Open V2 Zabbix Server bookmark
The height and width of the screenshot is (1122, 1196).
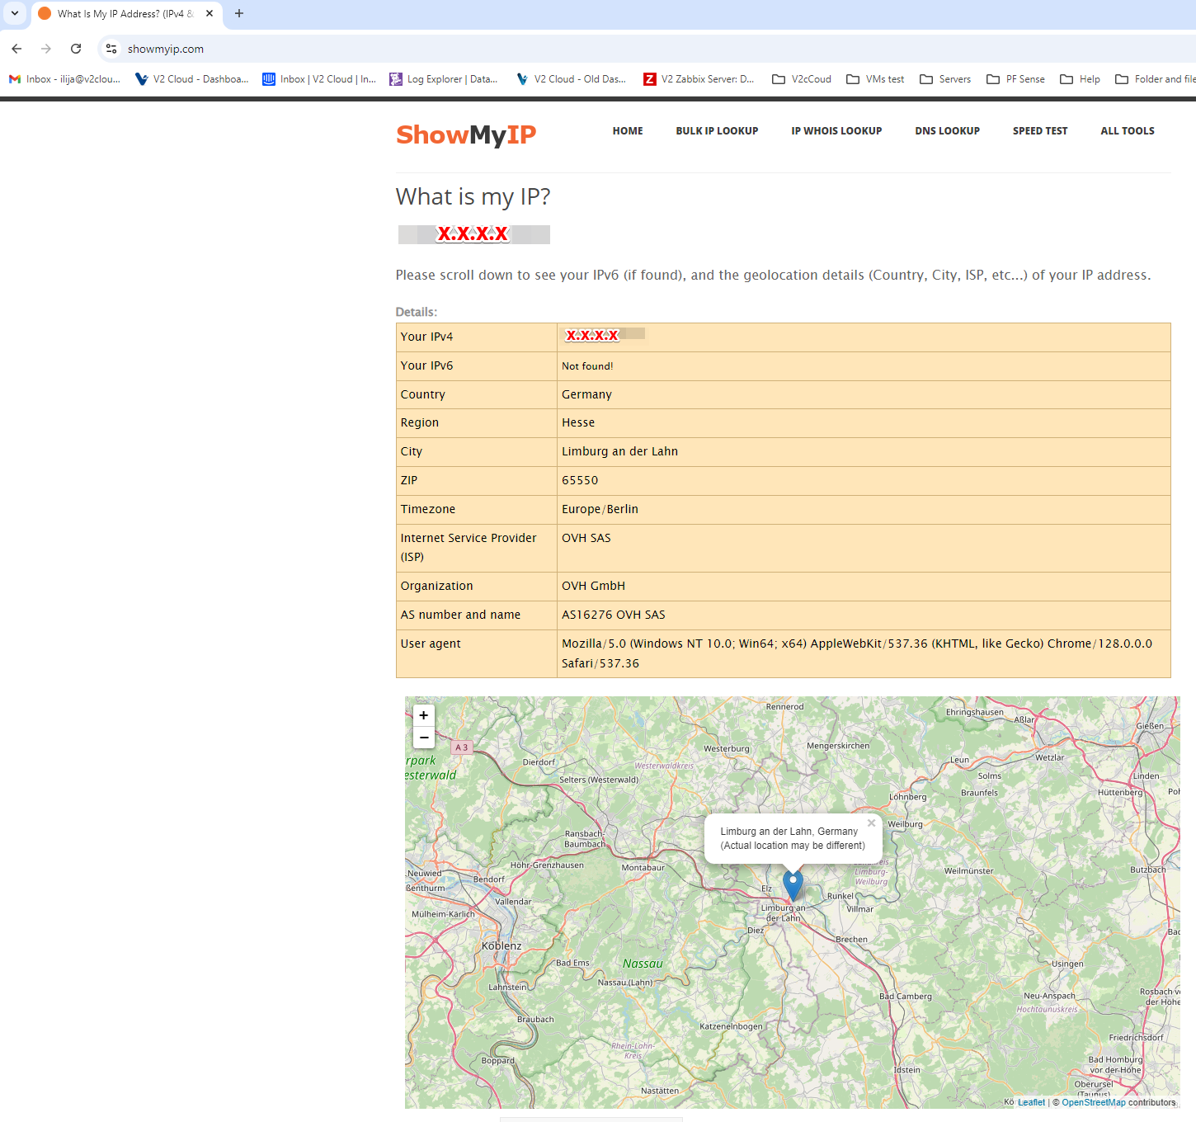(x=699, y=79)
